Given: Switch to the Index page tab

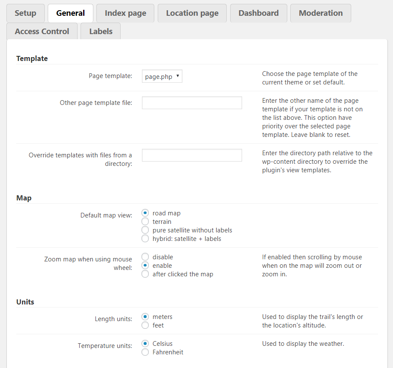Looking at the screenshot, I should pos(125,13).
